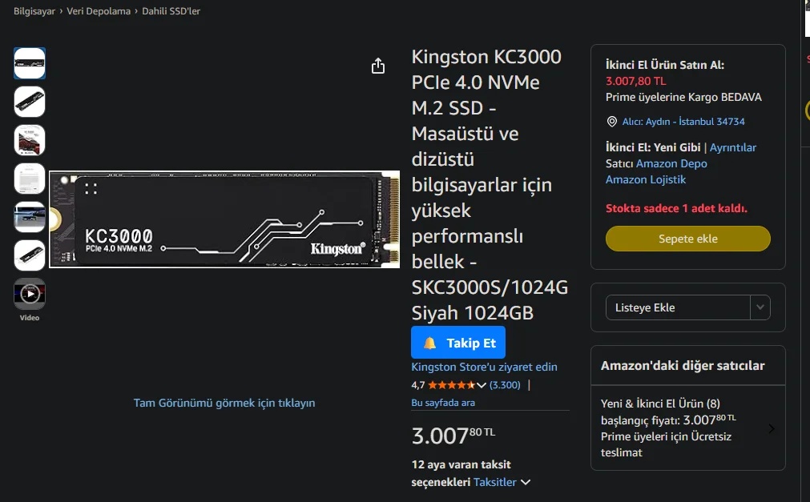
Task: Go to Veri Depolama breadcrumb
Action: click(x=99, y=11)
